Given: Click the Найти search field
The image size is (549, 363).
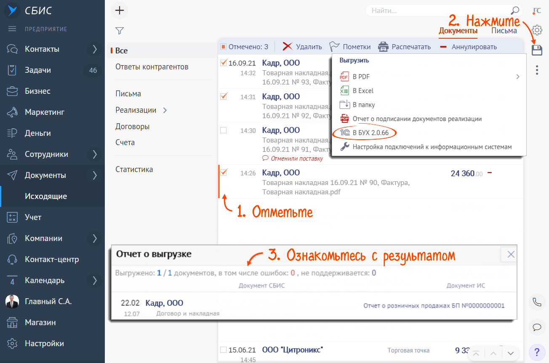Looking at the screenshot, I should [x=438, y=11].
